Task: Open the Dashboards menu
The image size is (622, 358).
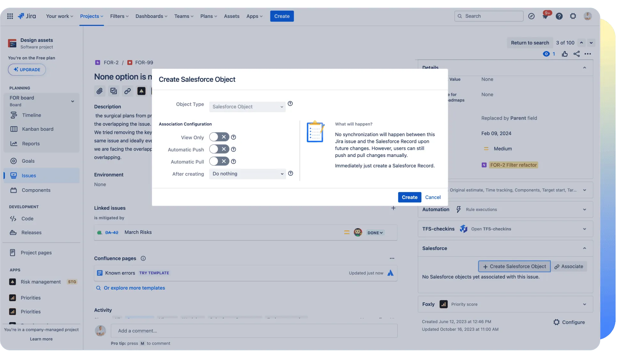Action: [151, 16]
